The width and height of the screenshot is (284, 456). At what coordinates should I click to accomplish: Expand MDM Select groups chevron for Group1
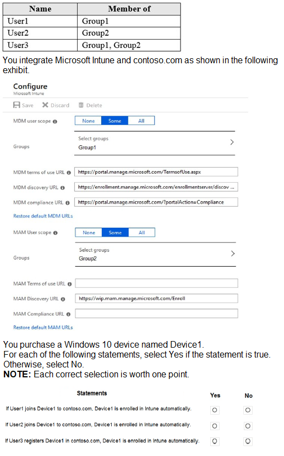pyautogui.click(x=232, y=142)
